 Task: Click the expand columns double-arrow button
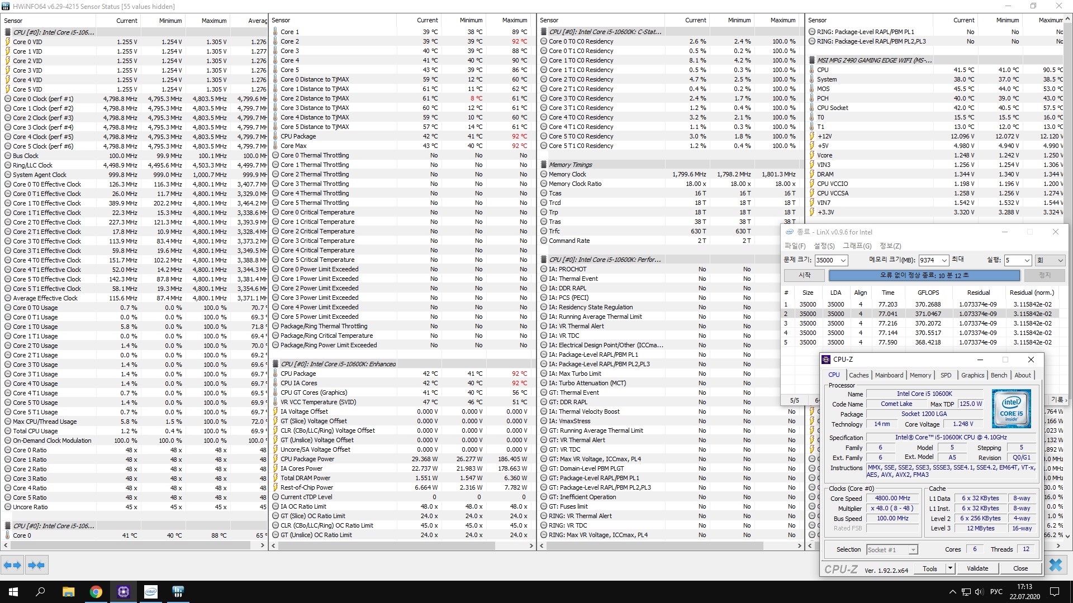click(12, 565)
